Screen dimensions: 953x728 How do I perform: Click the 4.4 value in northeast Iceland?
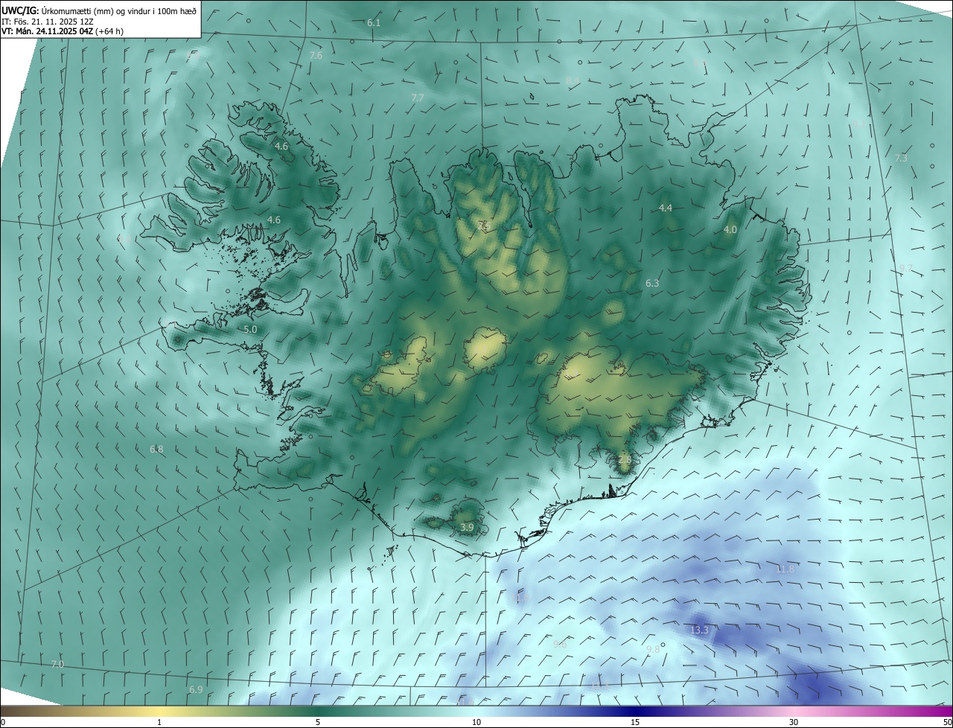click(x=666, y=208)
